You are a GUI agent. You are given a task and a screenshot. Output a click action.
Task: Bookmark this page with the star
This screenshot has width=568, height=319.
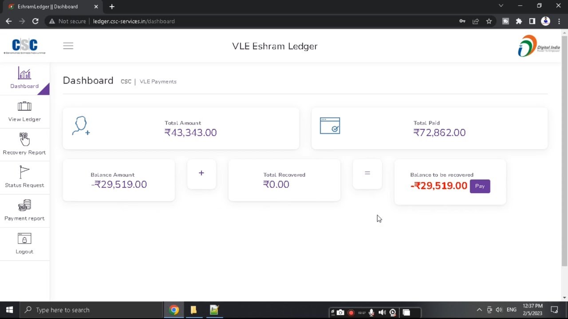[x=489, y=21]
